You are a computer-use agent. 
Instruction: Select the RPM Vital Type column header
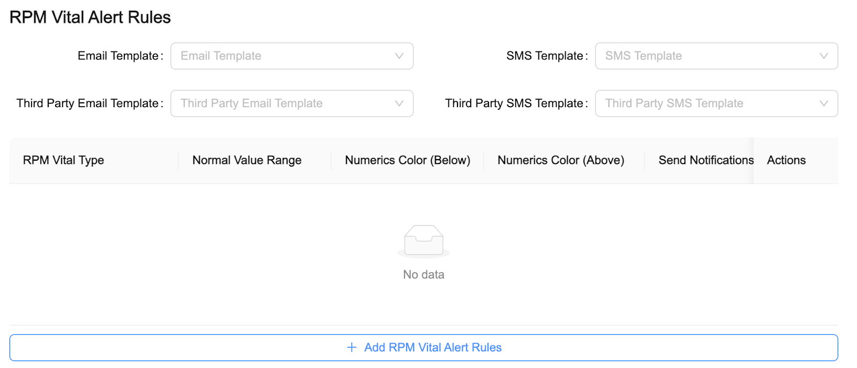click(x=63, y=160)
